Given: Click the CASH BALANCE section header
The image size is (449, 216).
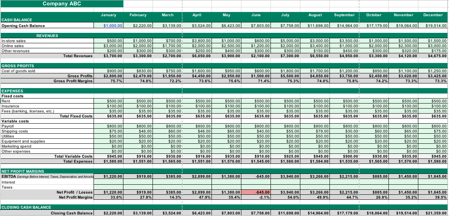Looking at the screenshot, I should (x=17, y=20).
